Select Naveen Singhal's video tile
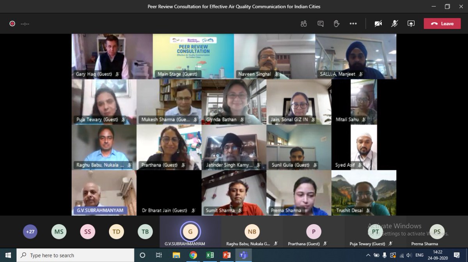This screenshot has width=468, height=262. tap(275, 56)
